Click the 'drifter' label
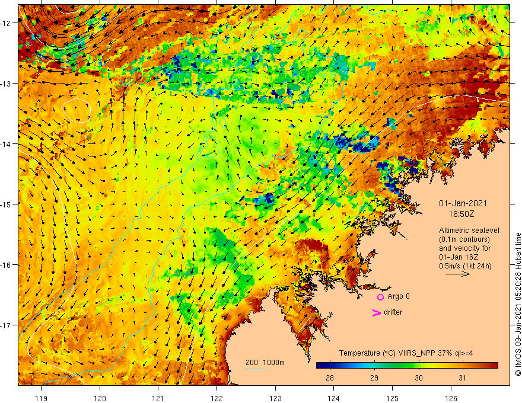Viewport: 522px width, 403px height. tap(393, 312)
